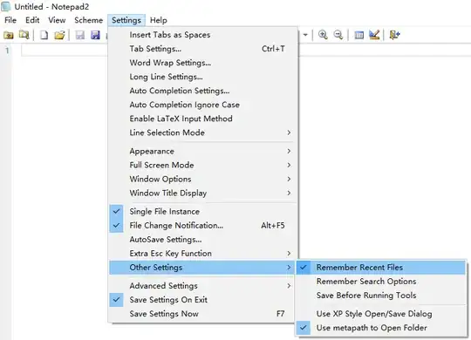The height and width of the screenshot is (340, 471).
Task: Expand the Appearance submenu
Action: coord(202,151)
